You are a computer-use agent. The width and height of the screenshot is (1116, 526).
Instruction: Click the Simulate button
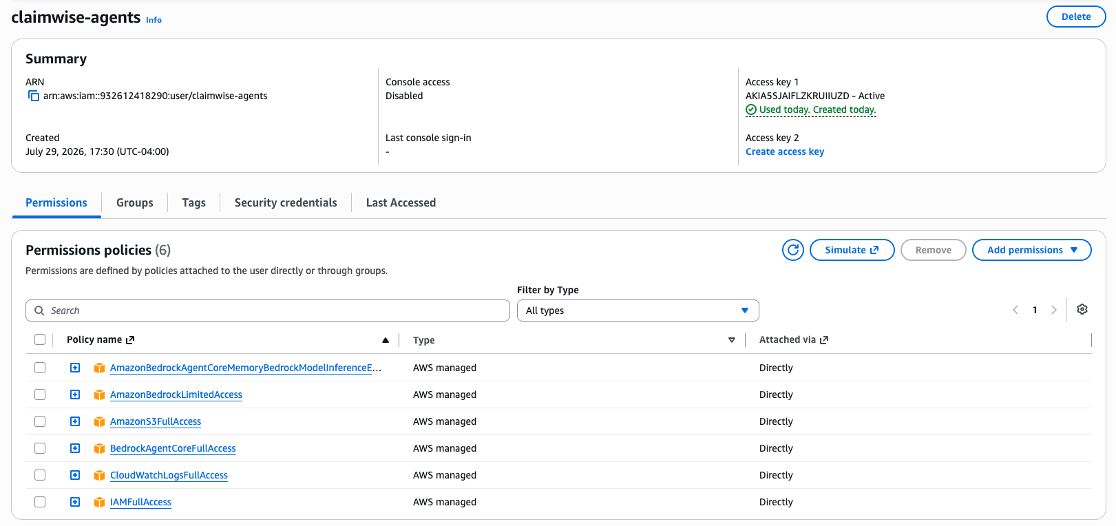[x=852, y=250]
